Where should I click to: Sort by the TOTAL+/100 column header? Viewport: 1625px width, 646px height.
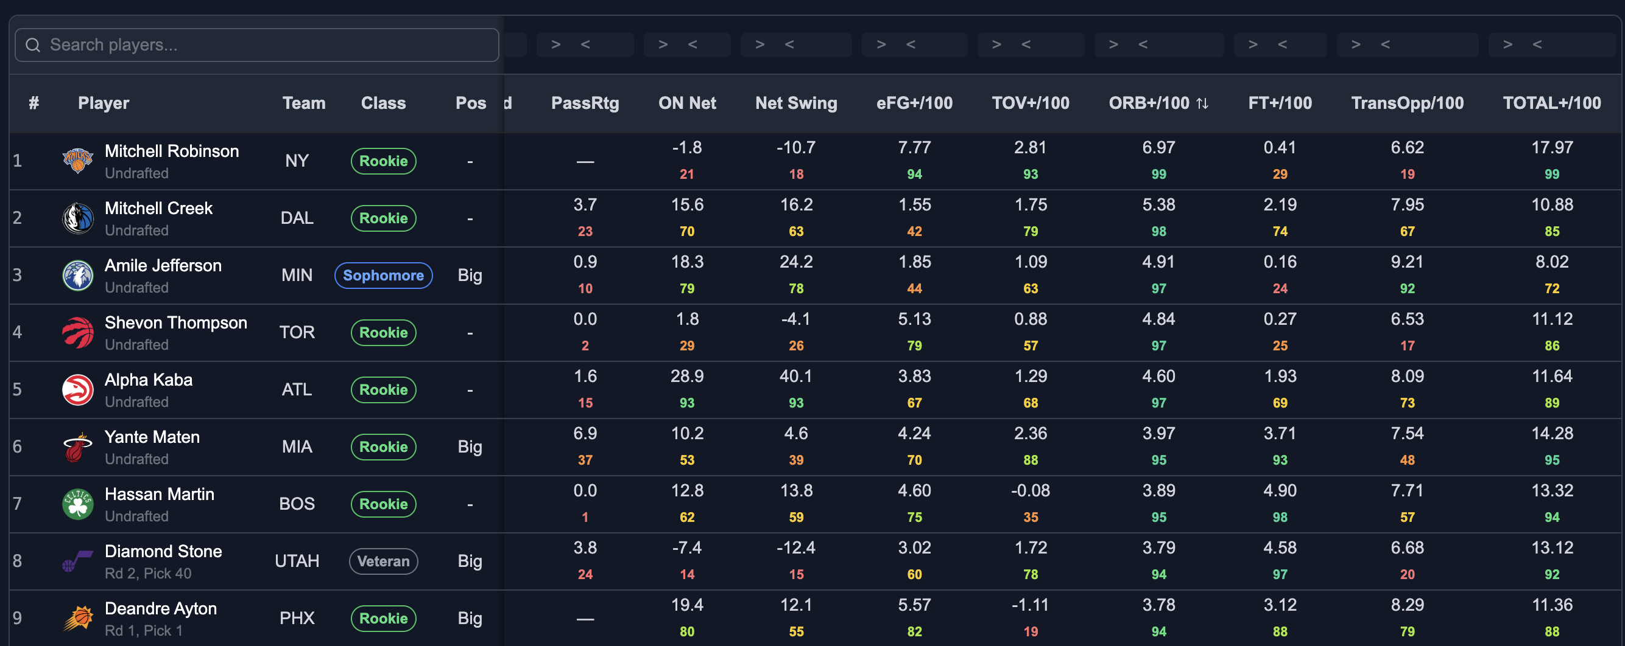(1552, 103)
